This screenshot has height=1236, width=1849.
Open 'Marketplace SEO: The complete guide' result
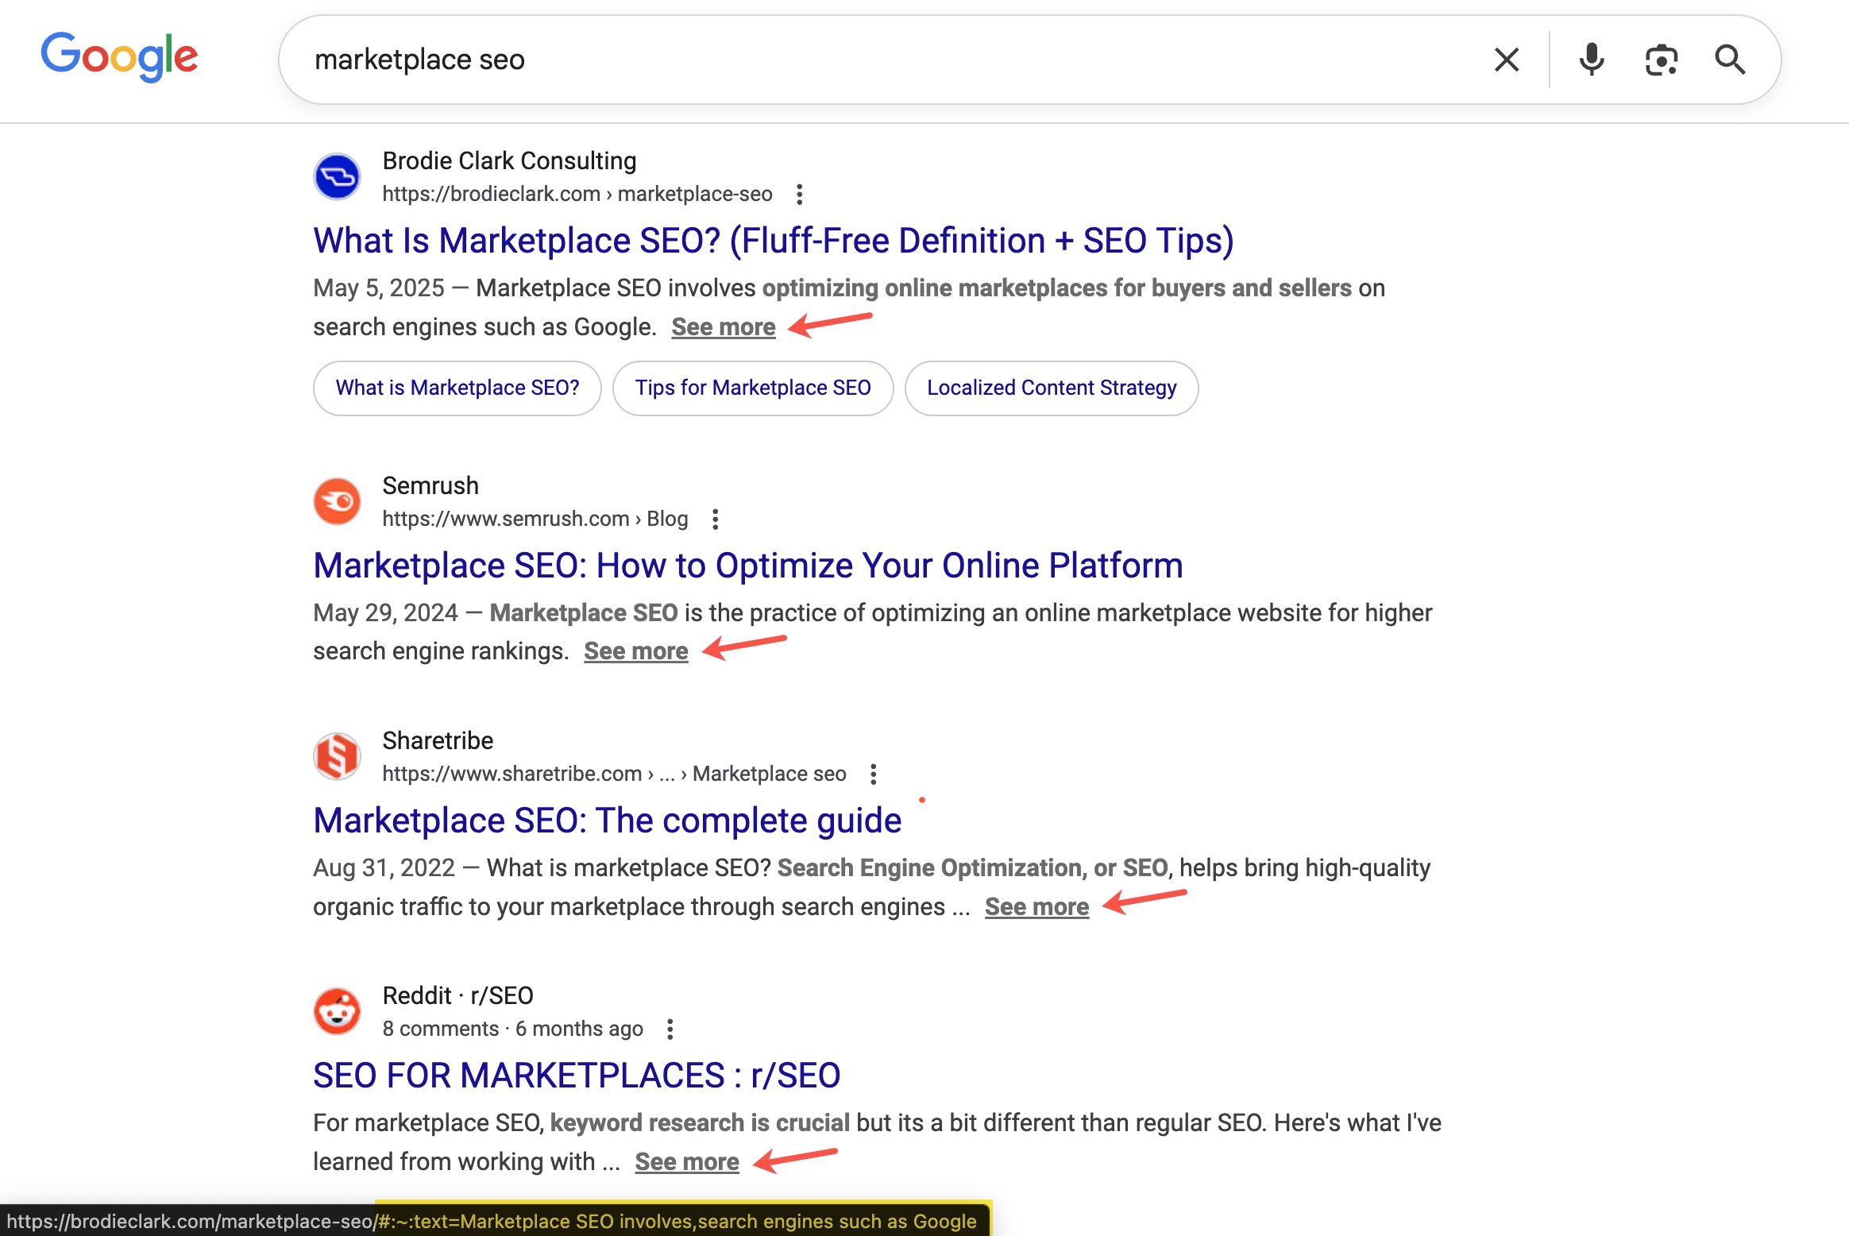(606, 820)
